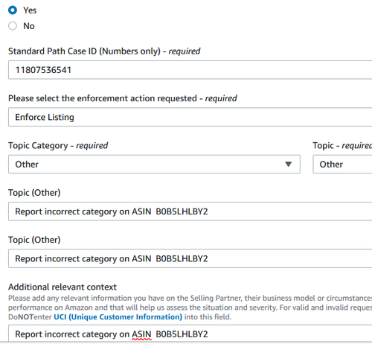Click the second Topic (Other) text field
Screen dimensions: 372x344
click(190, 258)
